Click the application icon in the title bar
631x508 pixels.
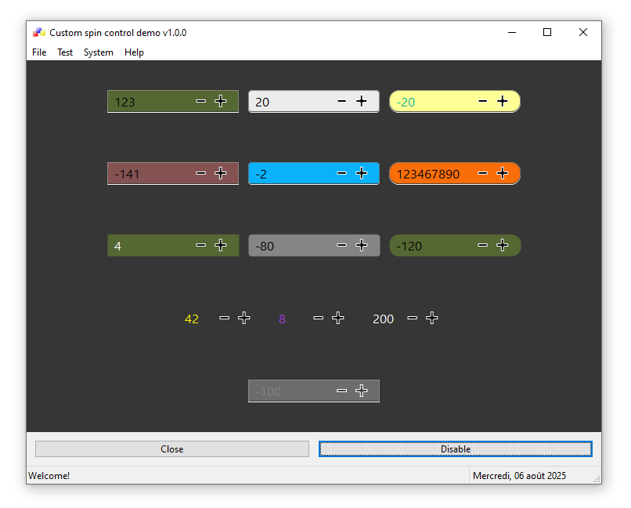click(38, 32)
